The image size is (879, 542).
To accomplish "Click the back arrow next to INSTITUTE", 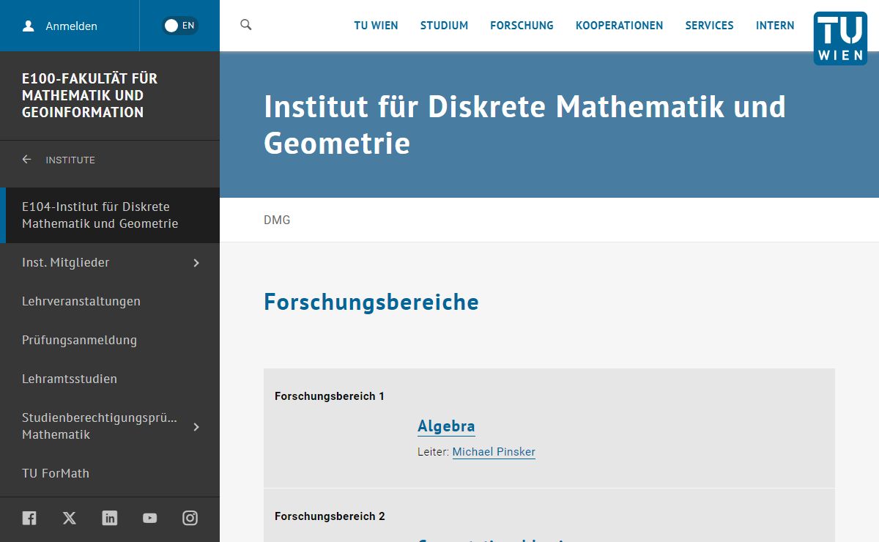I will pyautogui.click(x=27, y=160).
